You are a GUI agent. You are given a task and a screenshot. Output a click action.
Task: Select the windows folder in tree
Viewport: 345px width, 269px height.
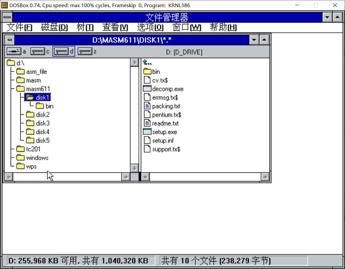coord(33,158)
